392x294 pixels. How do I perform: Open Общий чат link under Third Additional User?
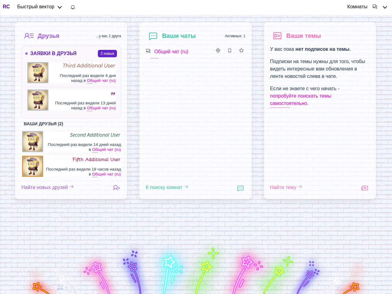(101, 81)
